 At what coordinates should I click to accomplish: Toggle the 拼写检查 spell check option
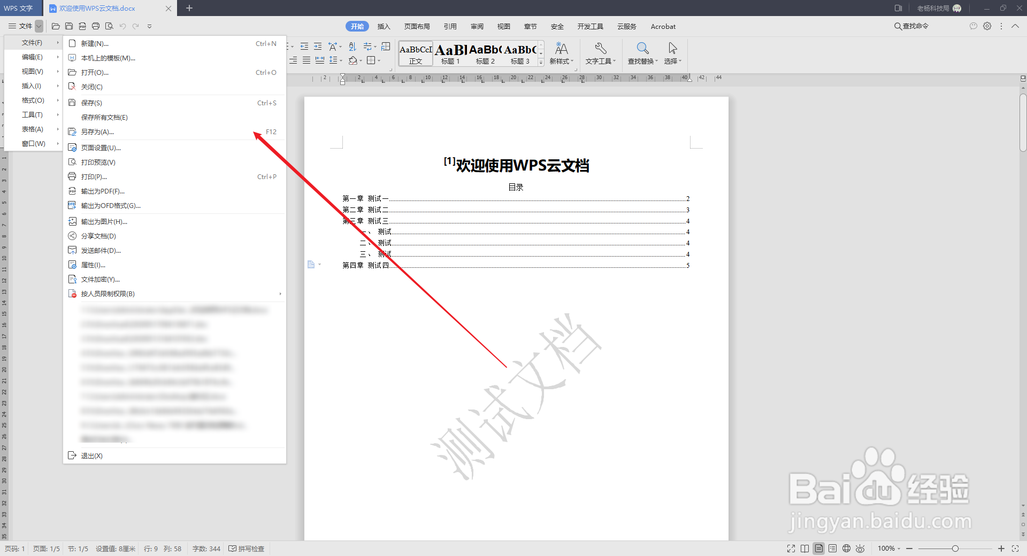coord(247,549)
